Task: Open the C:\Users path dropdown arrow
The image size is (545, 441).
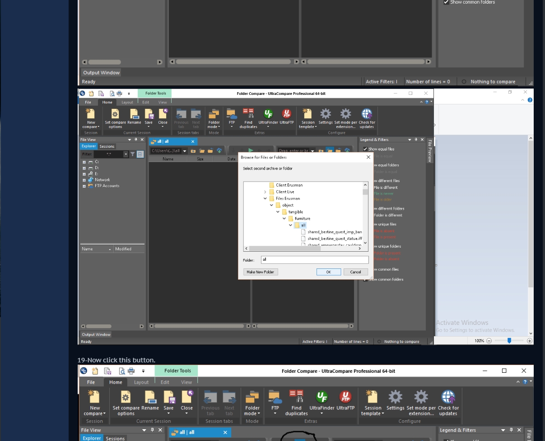Action: tap(185, 151)
